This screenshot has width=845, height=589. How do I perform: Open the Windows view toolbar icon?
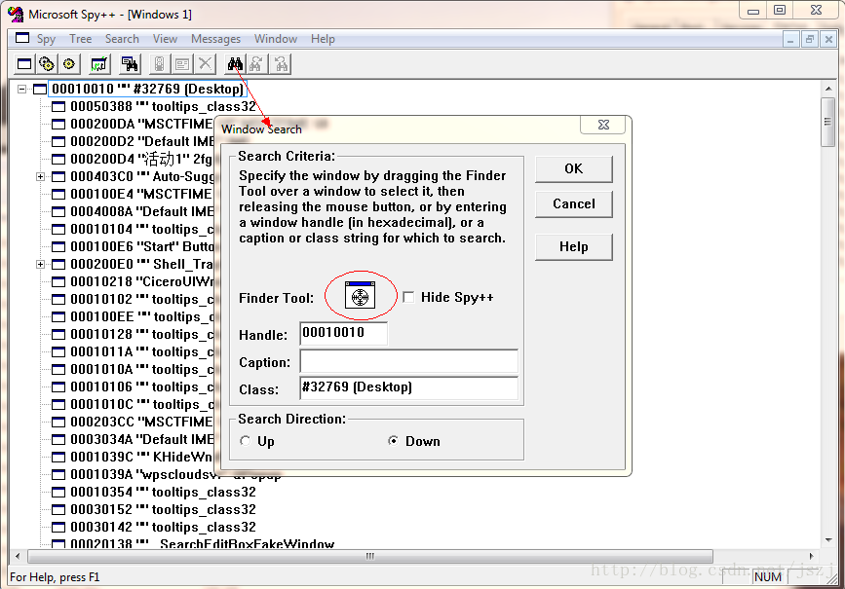24,64
